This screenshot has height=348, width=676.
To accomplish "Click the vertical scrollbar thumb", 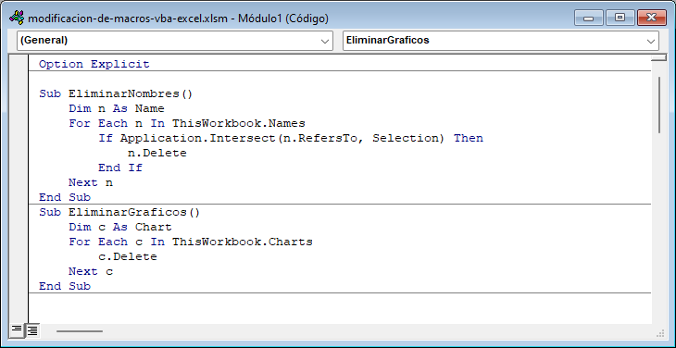I will [658, 105].
